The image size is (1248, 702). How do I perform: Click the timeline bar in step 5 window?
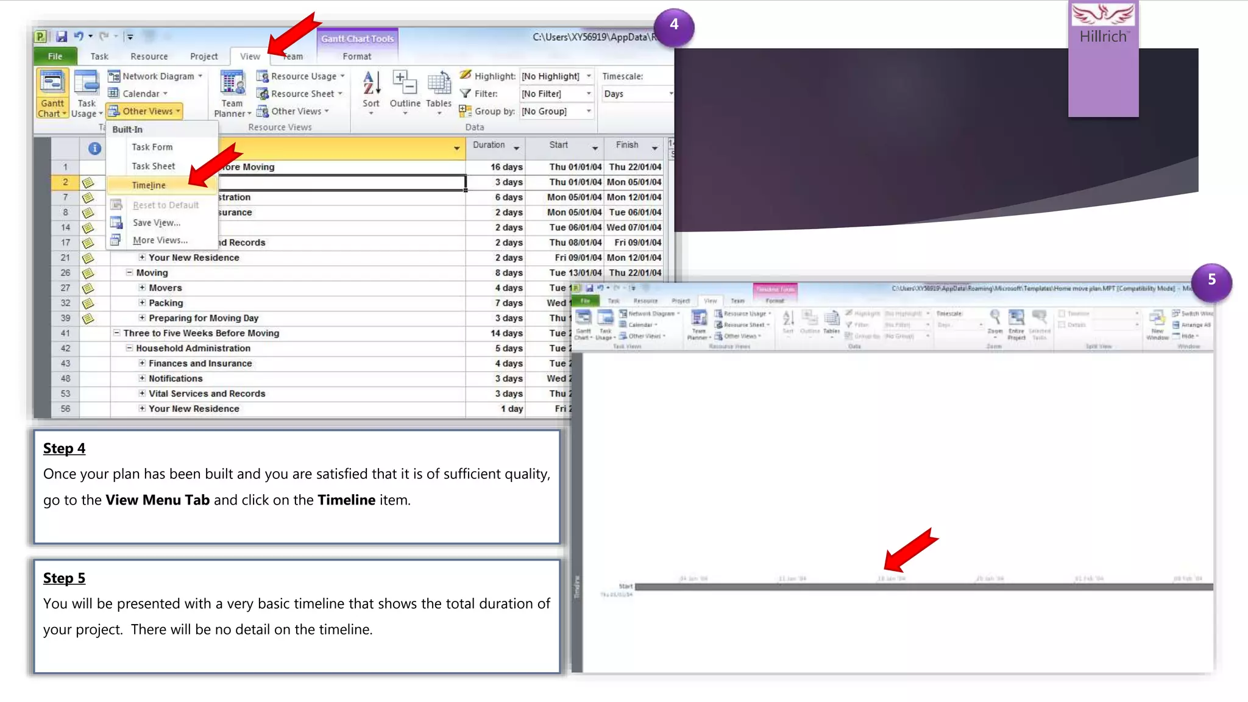point(923,587)
